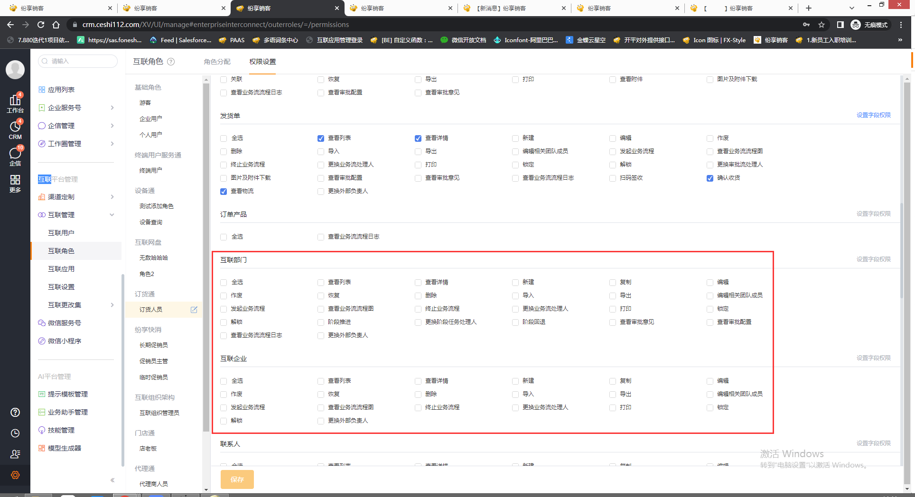Click the 保存 button
Image resolution: width=915 pixels, height=497 pixels.
point(237,479)
